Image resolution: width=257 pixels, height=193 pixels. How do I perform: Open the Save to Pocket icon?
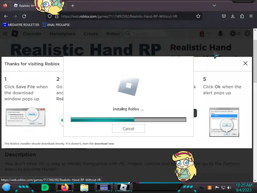pyautogui.click(x=224, y=16)
